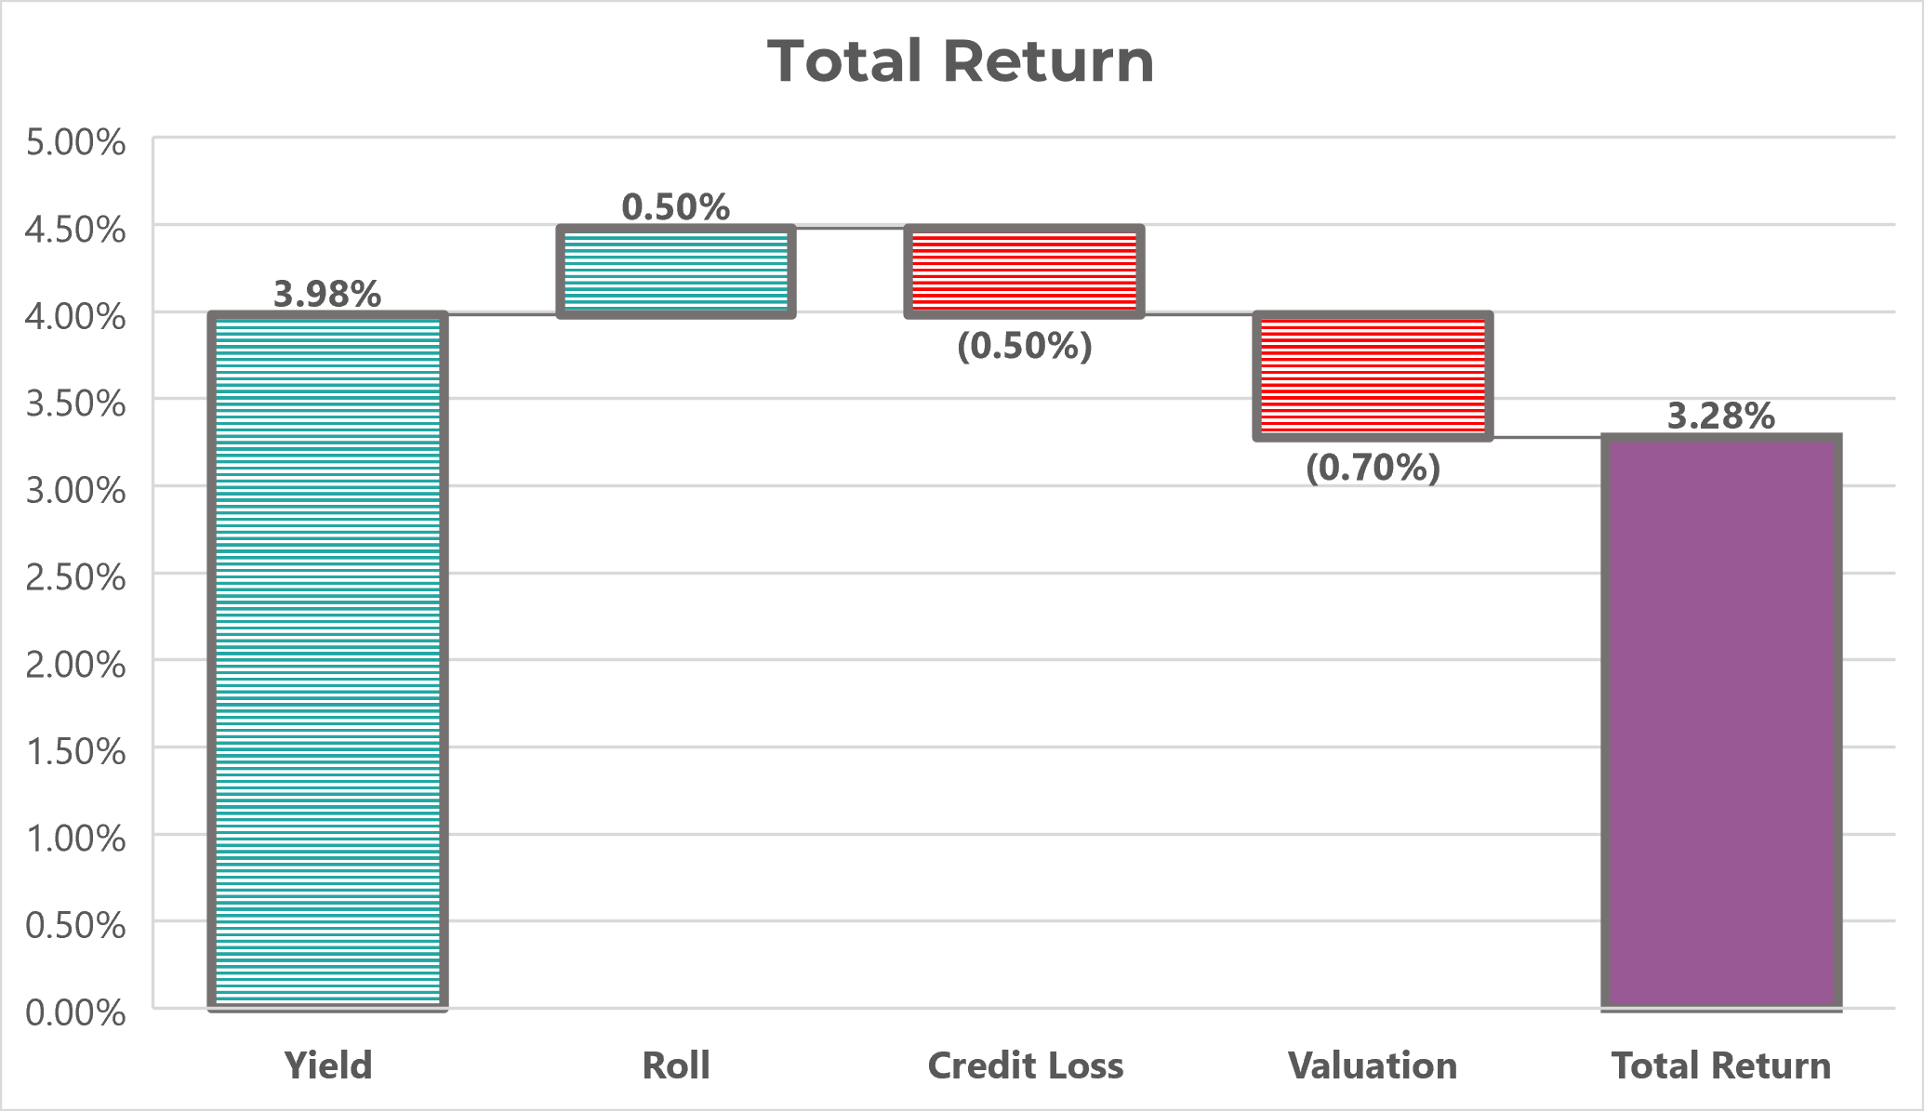Click the "Total Return" category axis label
1924x1111 pixels.
[x=1720, y=1065]
